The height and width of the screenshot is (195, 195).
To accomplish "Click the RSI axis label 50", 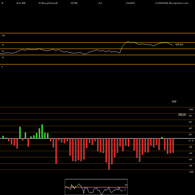I will click(3, 51).
